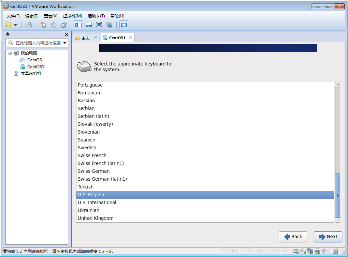Toggle the thumbnail bar view icon
The height and width of the screenshot is (257, 348).
tap(89, 25)
